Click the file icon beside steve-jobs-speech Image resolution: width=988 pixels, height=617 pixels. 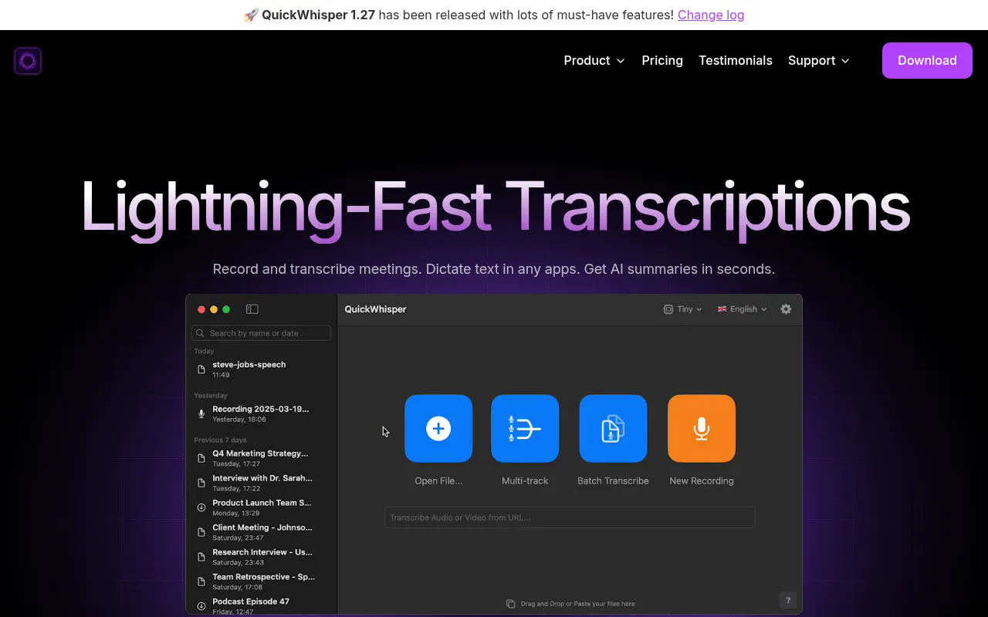[x=201, y=369]
